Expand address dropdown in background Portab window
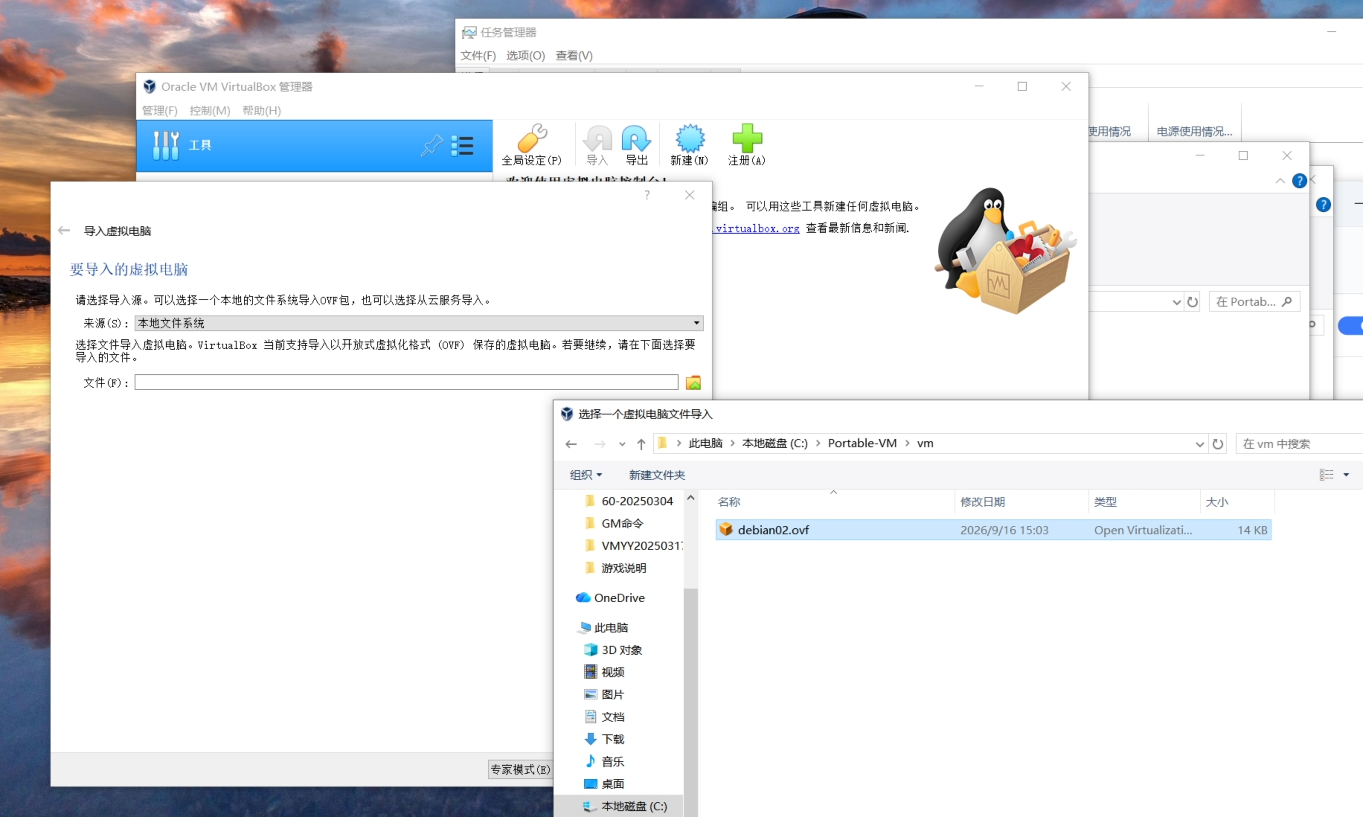 pyautogui.click(x=1176, y=302)
